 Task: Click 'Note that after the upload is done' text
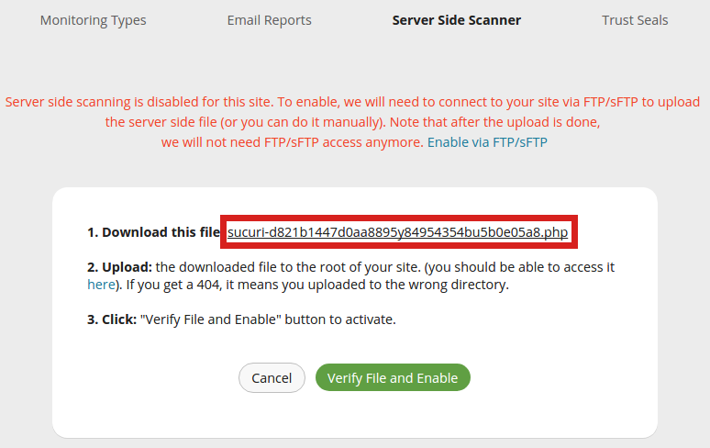point(496,121)
